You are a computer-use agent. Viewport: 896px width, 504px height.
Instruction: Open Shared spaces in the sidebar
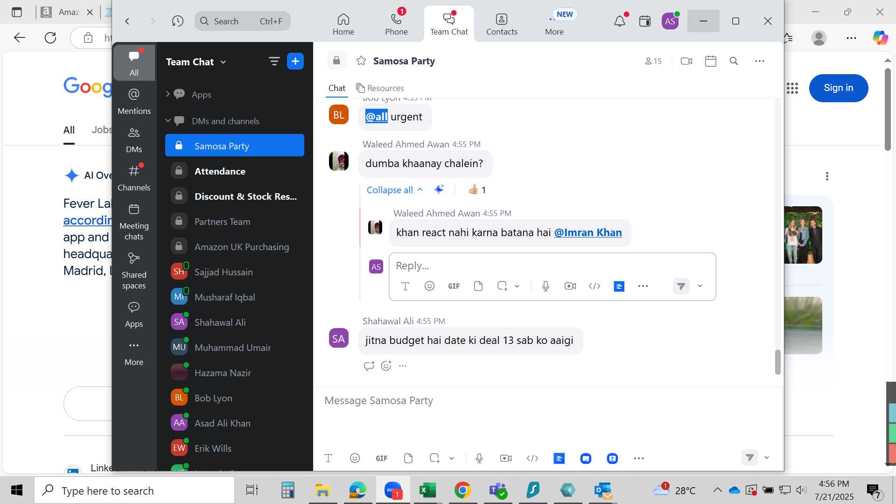134,270
